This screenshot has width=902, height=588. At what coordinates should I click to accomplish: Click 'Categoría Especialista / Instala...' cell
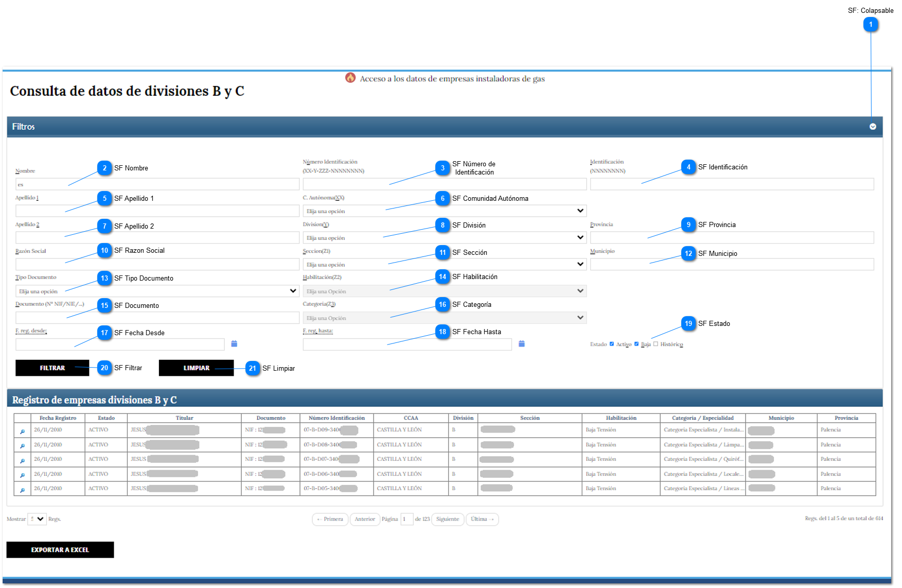coord(703,430)
